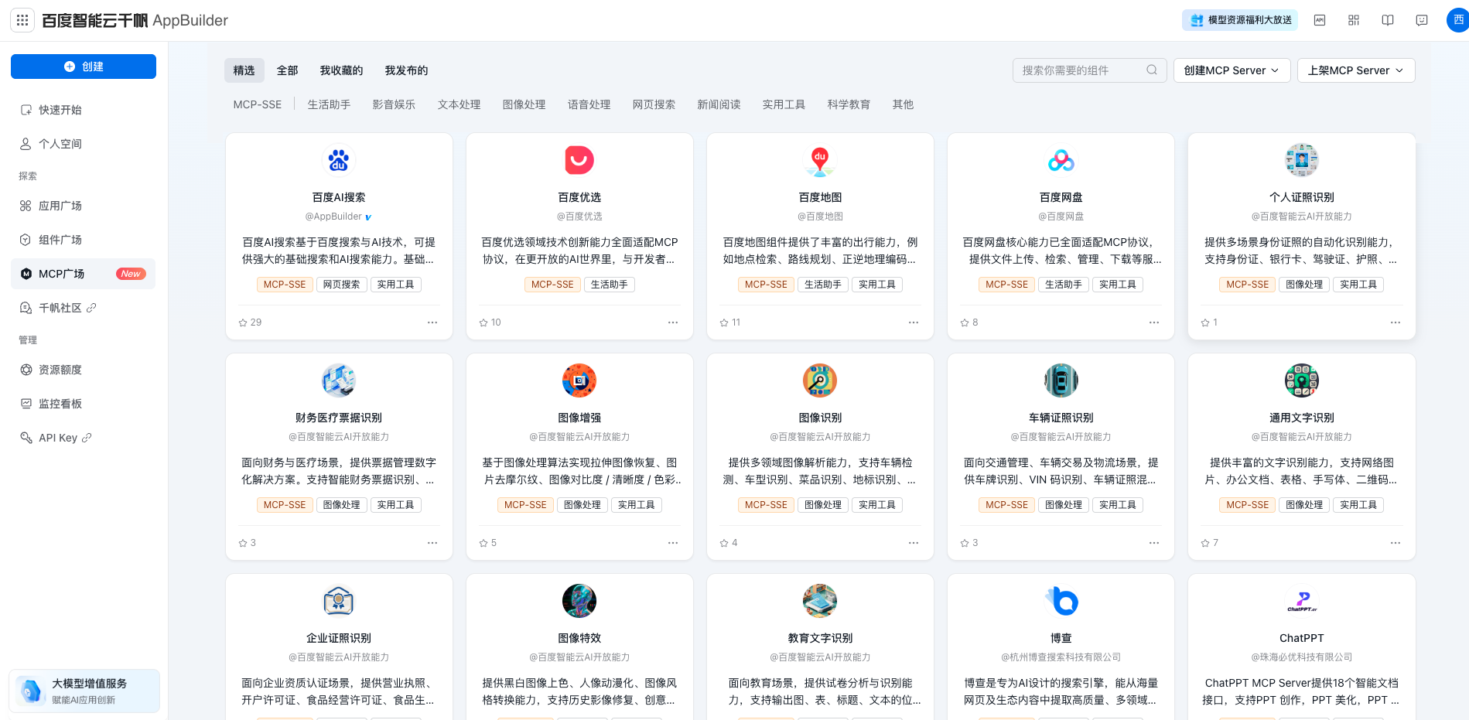Go to 个人空间 in the sidebar
Viewport: 1469px width, 720px height.
[84, 144]
